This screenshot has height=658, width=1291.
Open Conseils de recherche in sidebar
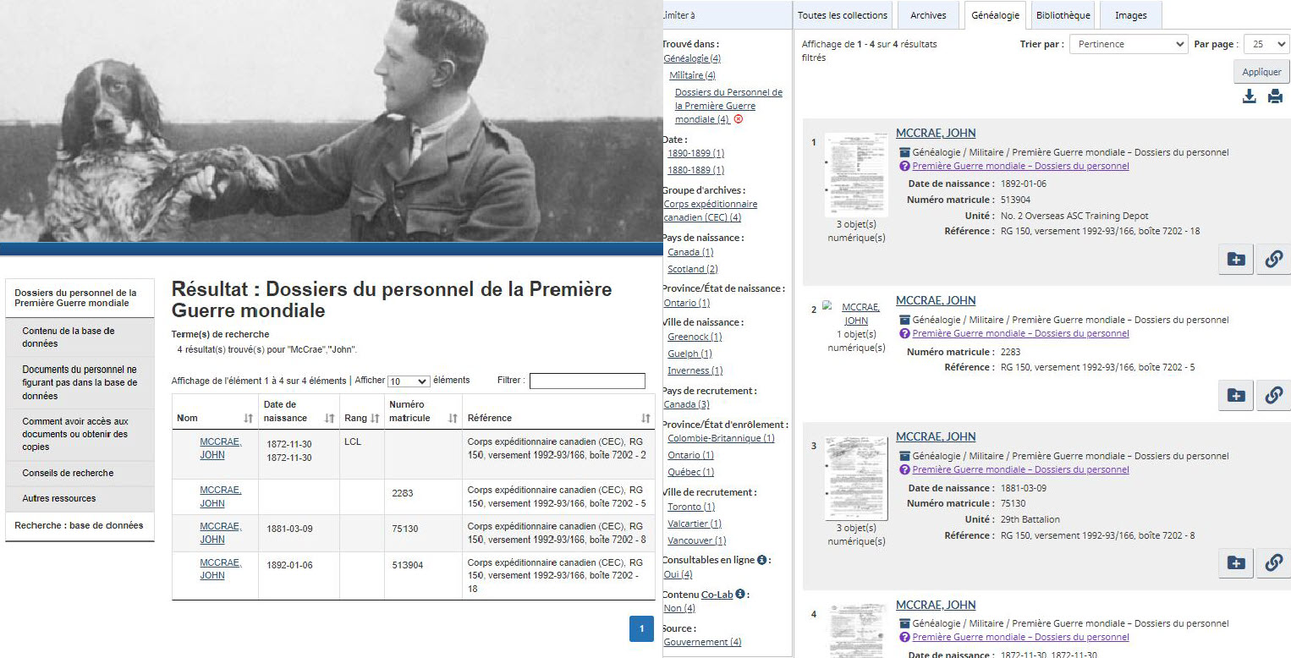(x=68, y=473)
